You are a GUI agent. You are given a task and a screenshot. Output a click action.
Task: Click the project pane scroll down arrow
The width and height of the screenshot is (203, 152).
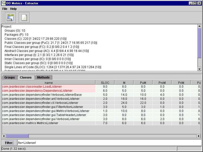pos(199,69)
